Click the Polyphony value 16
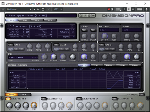 (73, 32)
